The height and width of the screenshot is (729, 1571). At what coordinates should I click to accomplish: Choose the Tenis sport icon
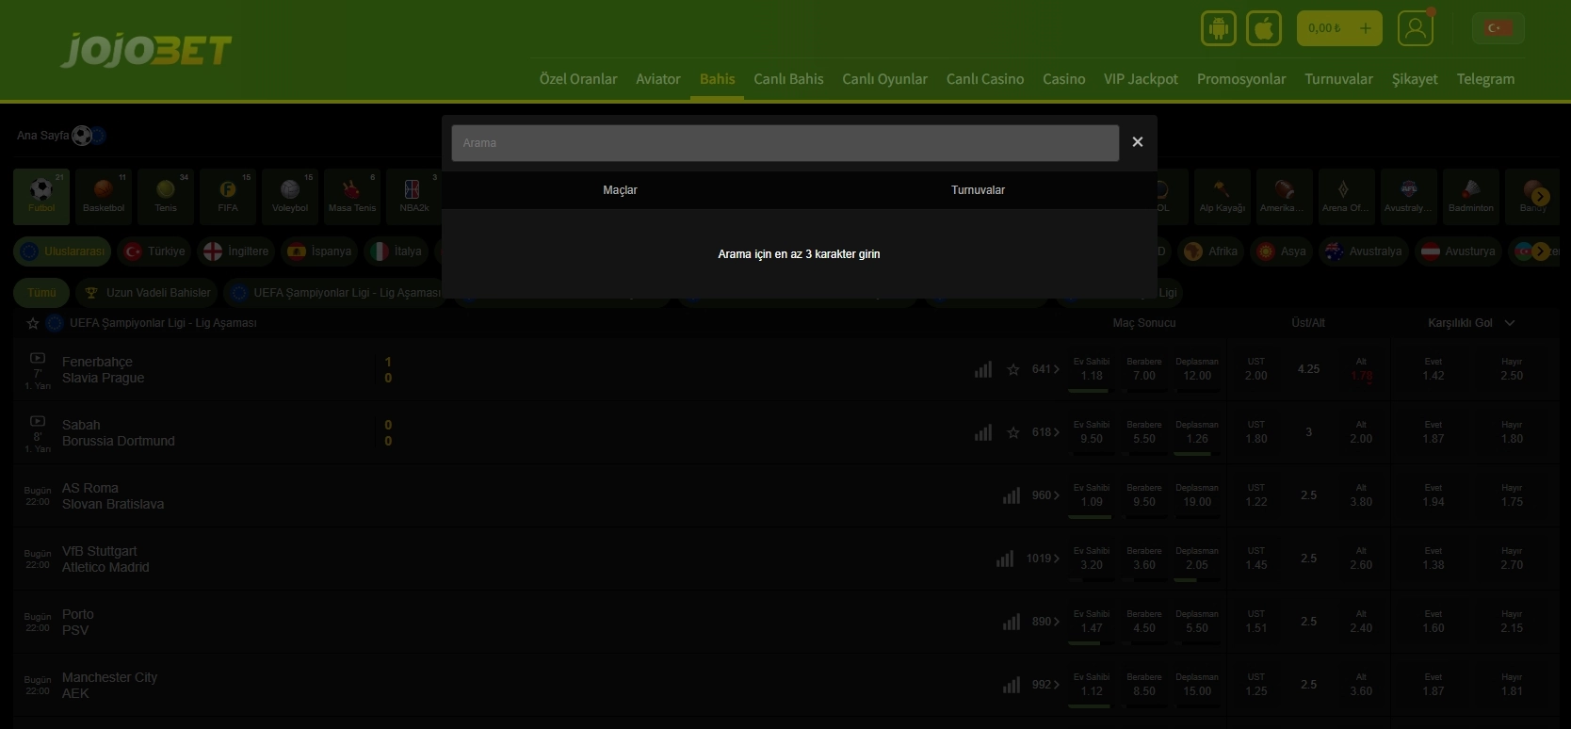click(x=166, y=197)
